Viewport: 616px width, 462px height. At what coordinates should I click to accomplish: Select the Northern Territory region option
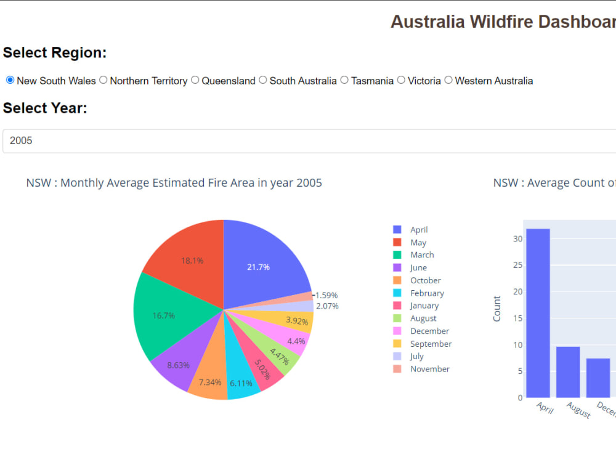click(103, 80)
